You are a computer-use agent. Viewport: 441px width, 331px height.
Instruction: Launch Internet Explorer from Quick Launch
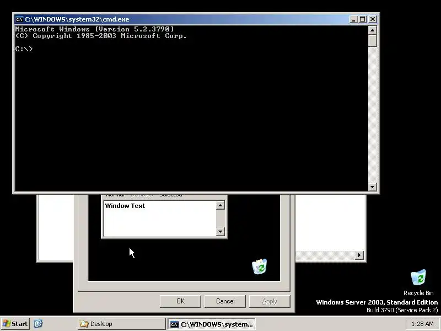[38, 324]
